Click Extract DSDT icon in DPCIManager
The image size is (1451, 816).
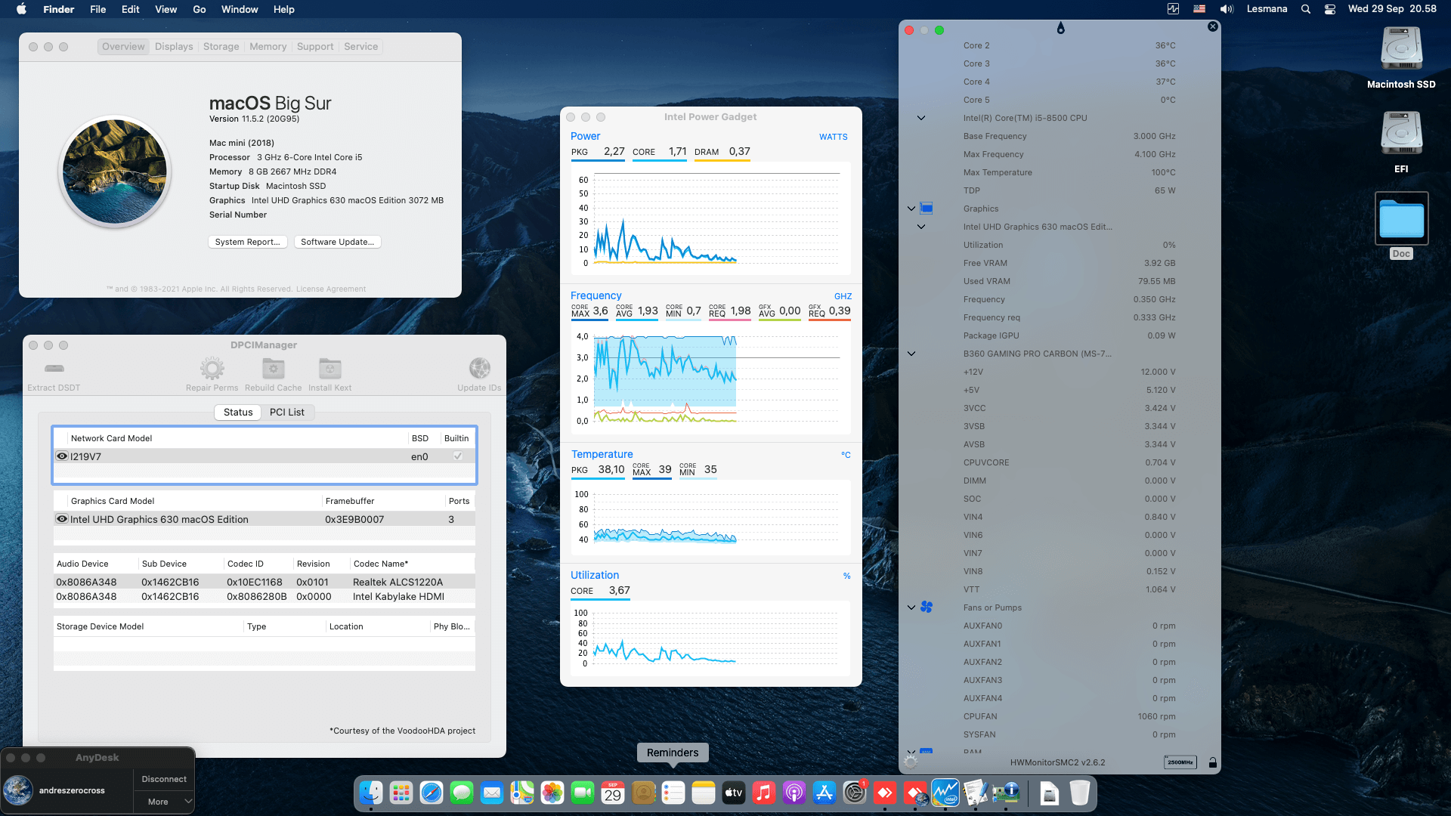[x=54, y=369]
